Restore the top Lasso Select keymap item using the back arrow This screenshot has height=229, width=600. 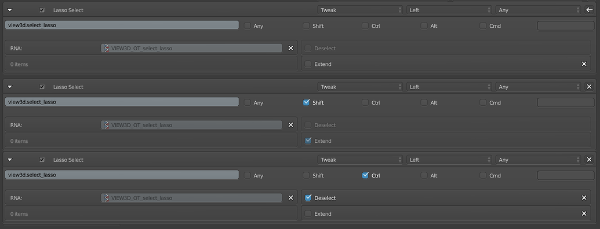point(590,10)
